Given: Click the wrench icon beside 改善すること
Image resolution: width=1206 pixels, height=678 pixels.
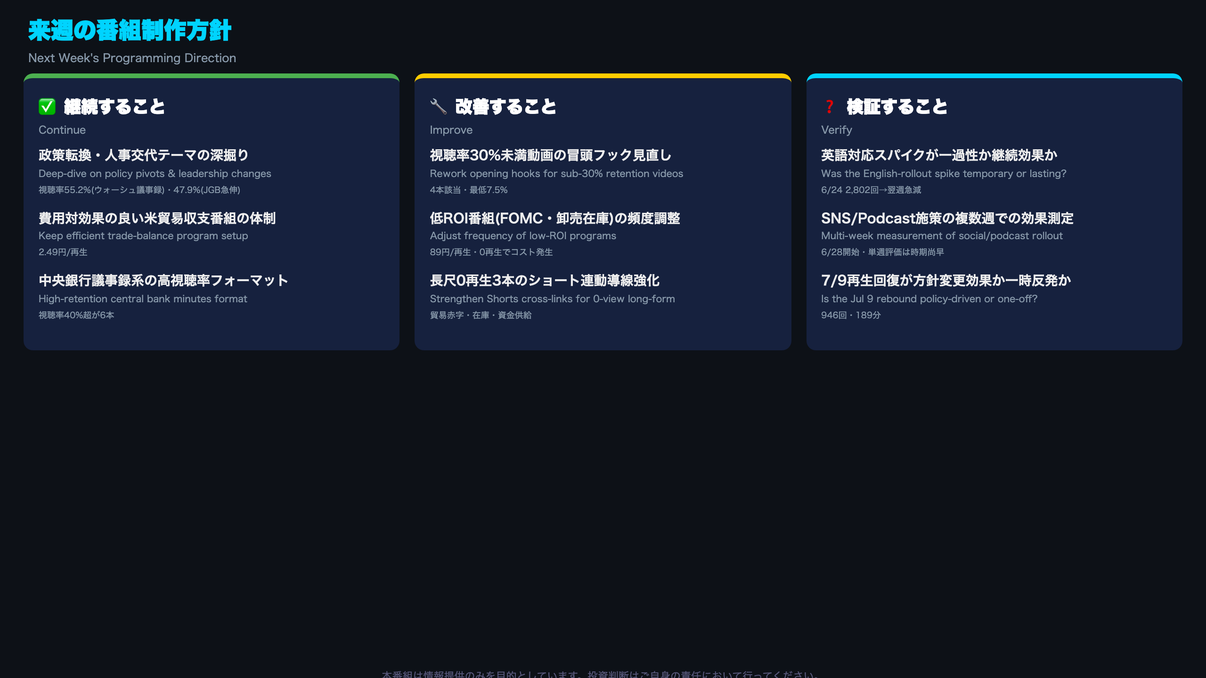Looking at the screenshot, I should [438, 107].
